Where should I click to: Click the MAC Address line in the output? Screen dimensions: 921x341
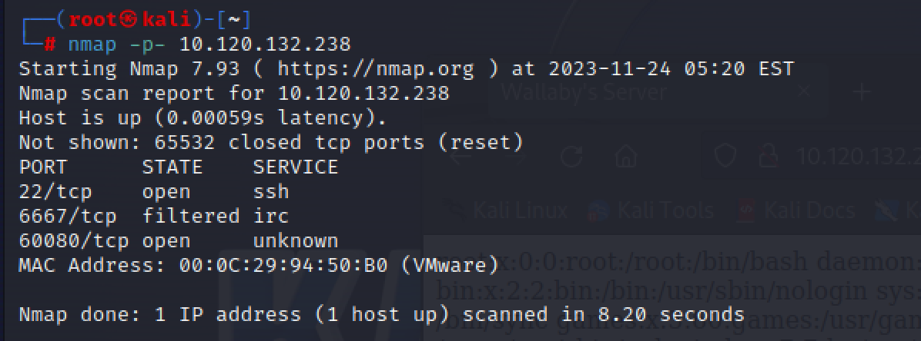pyautogui.click(x=258, y=265)
